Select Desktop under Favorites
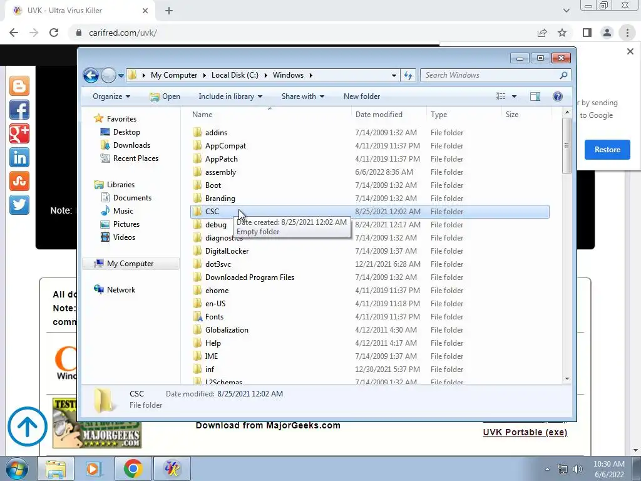 tap(126, 132)
